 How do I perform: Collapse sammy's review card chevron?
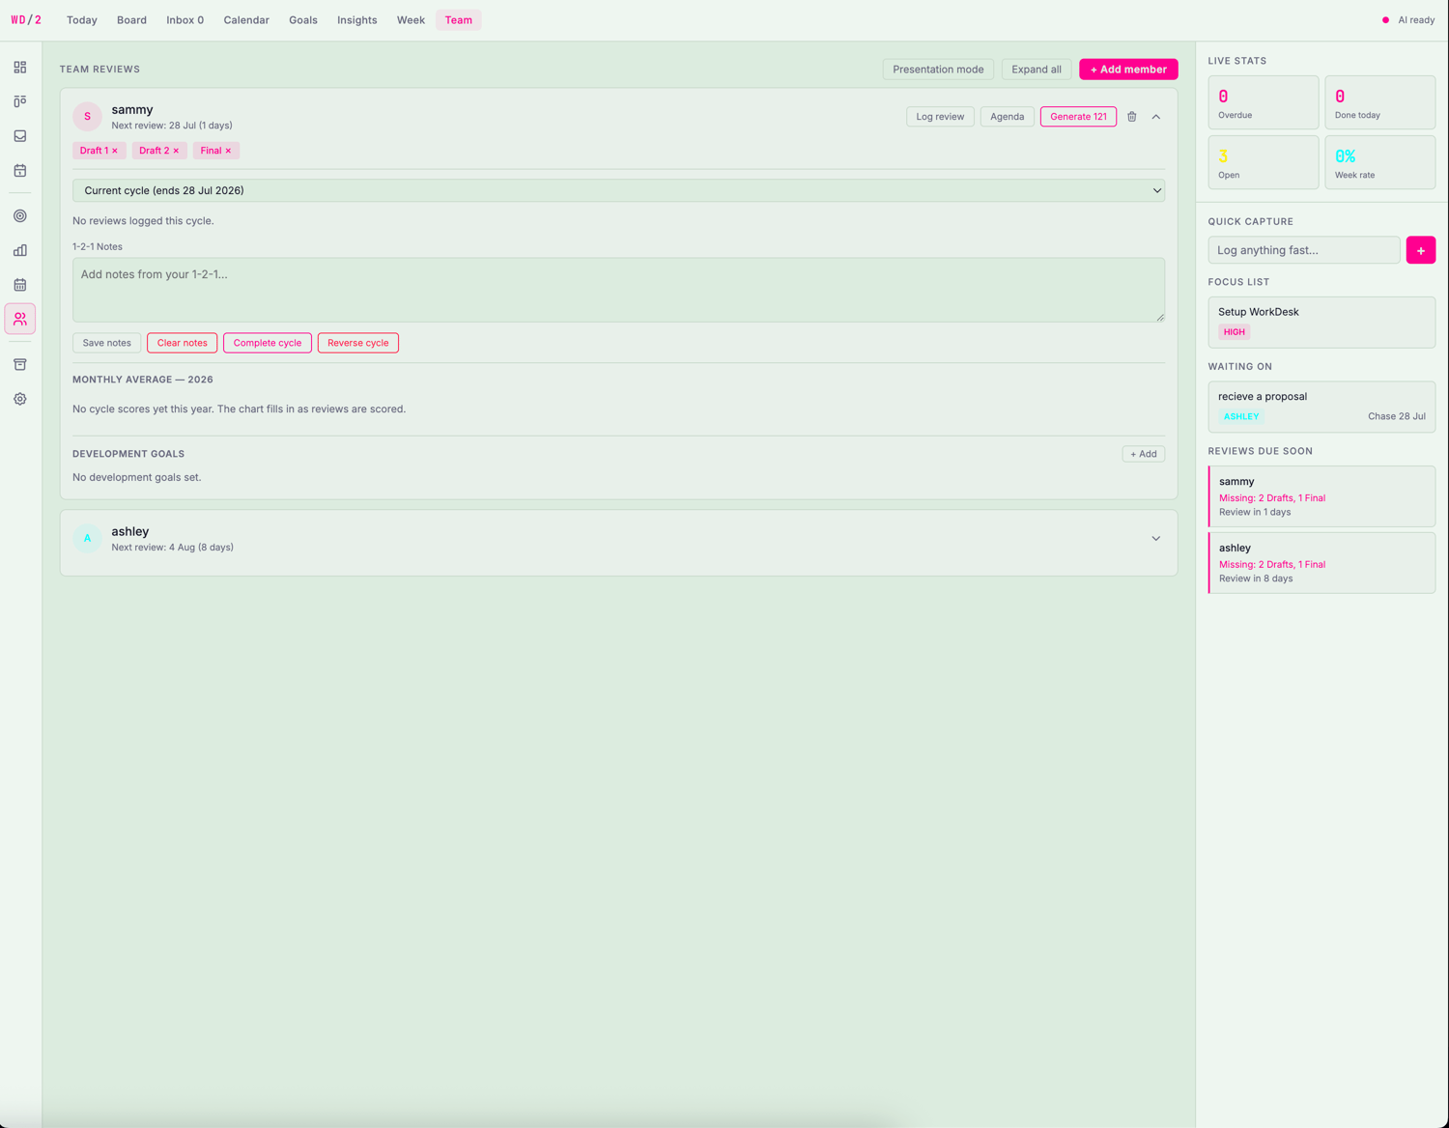pyautogui.click(x=1155, y=117)
